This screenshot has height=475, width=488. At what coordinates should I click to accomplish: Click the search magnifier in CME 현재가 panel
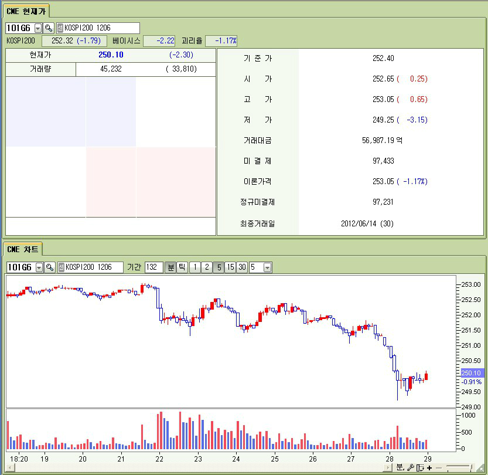coord(49,28)
